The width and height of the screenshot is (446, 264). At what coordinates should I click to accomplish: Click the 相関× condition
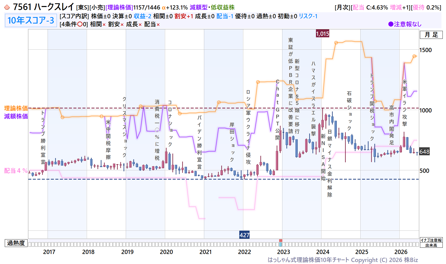[x=98, y=24]
